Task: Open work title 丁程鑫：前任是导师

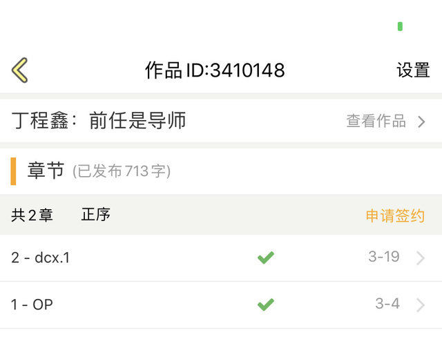Action: (99, 121)
